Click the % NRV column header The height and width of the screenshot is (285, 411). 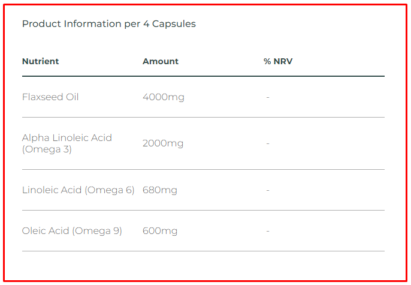[x=278, y=61]
